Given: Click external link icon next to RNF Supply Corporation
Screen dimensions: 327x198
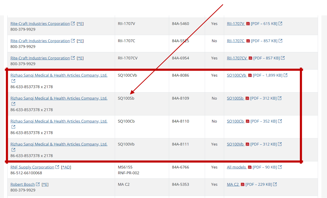Looking at the screenshot, I should tap(57, 167).
